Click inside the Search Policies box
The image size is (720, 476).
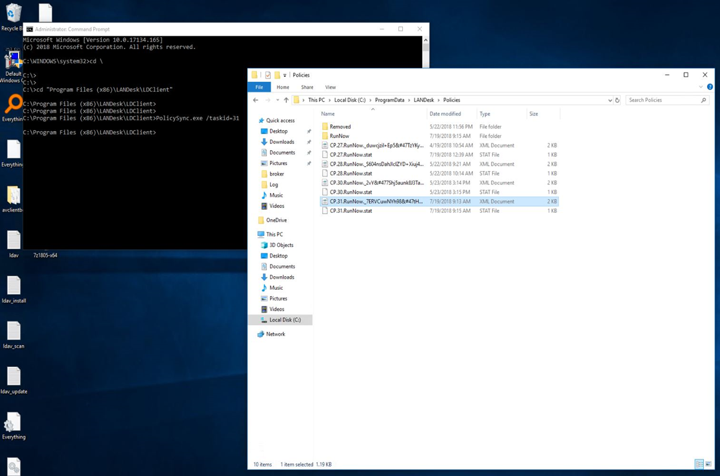point(661,100)
